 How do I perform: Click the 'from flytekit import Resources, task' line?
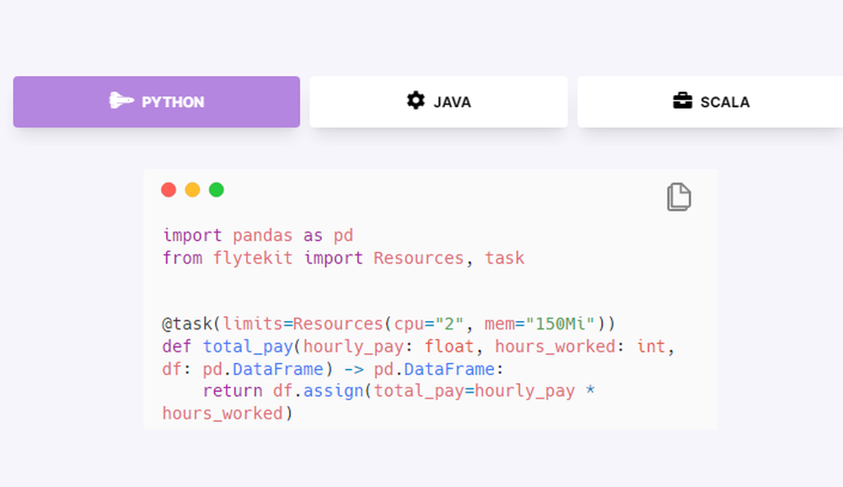[344, 258]
